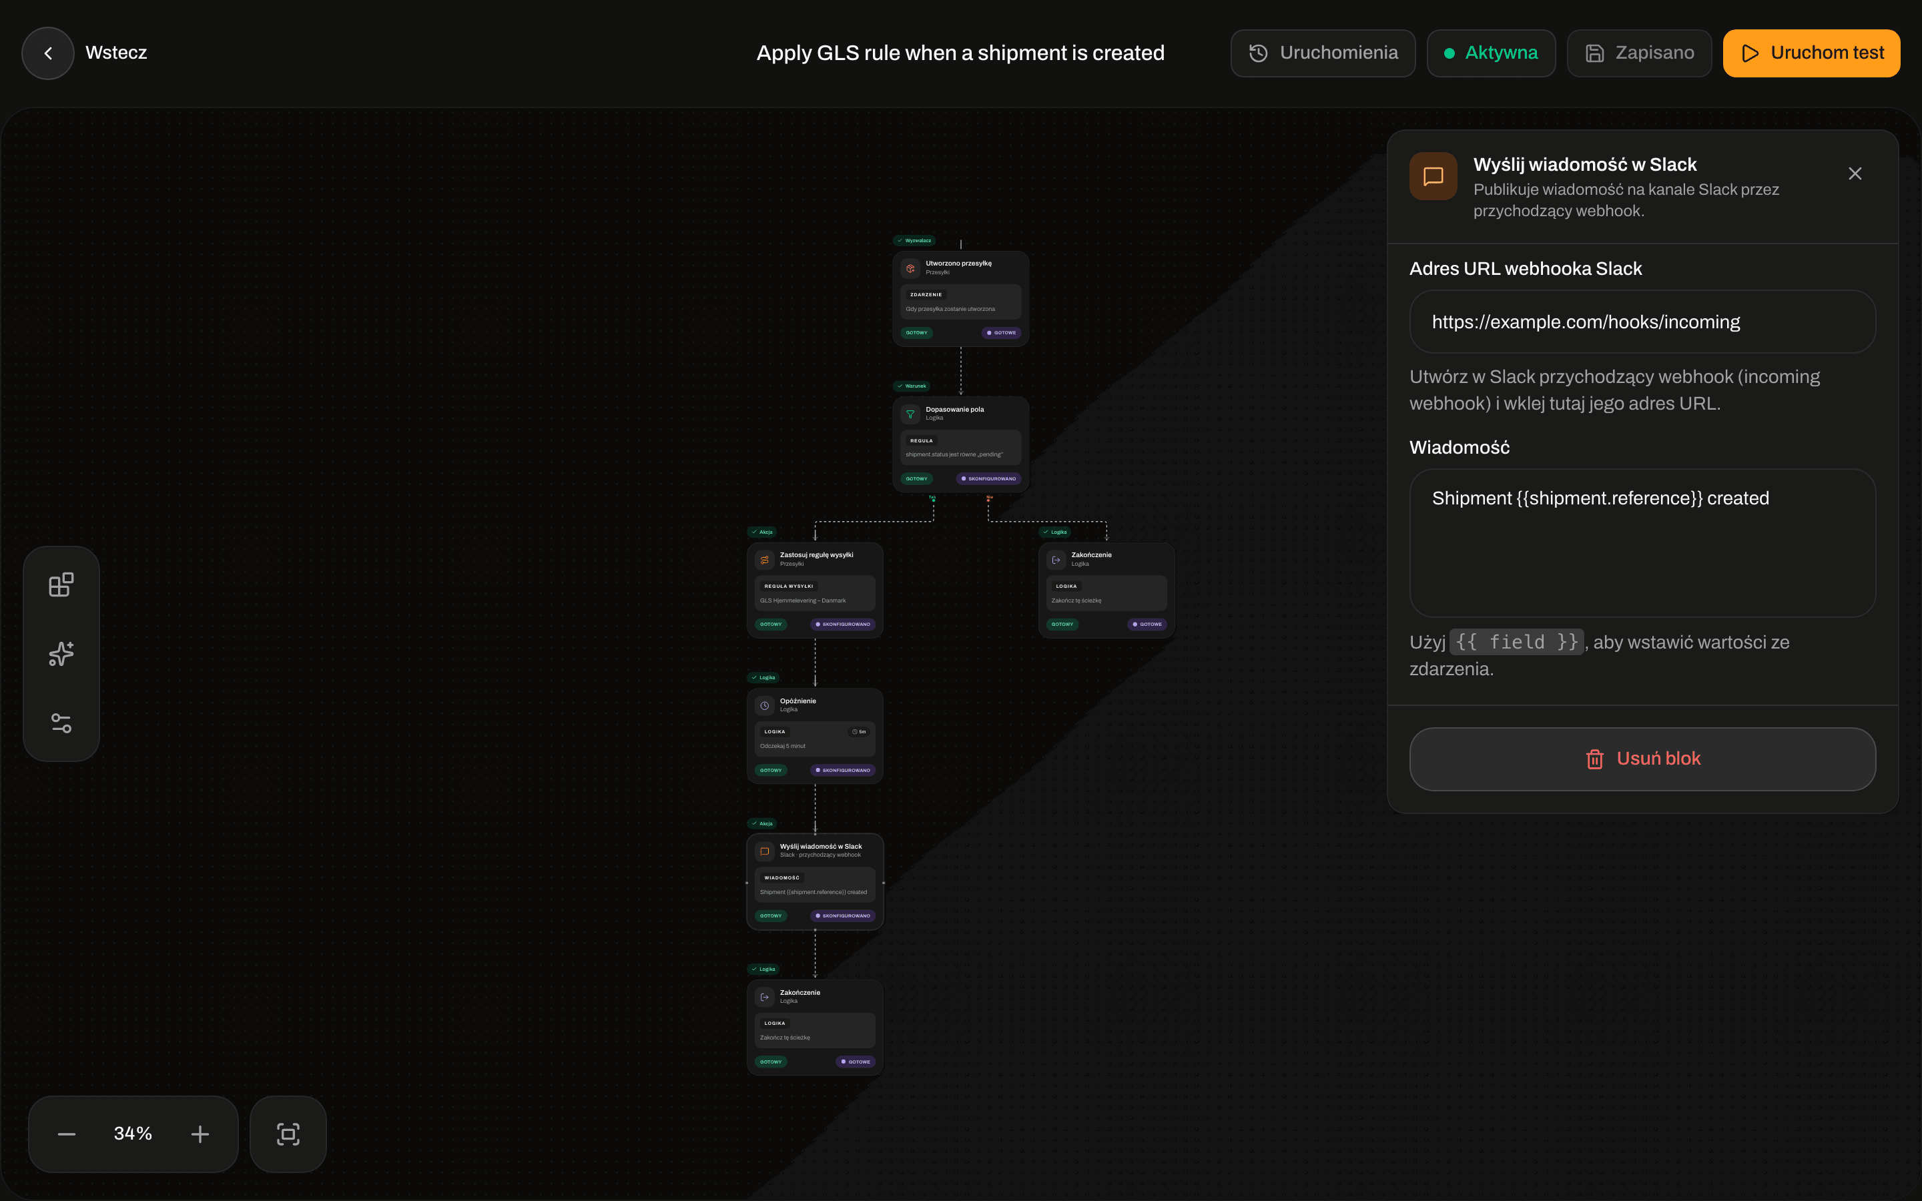Fit the workflow to view icon

[288, 1134]
